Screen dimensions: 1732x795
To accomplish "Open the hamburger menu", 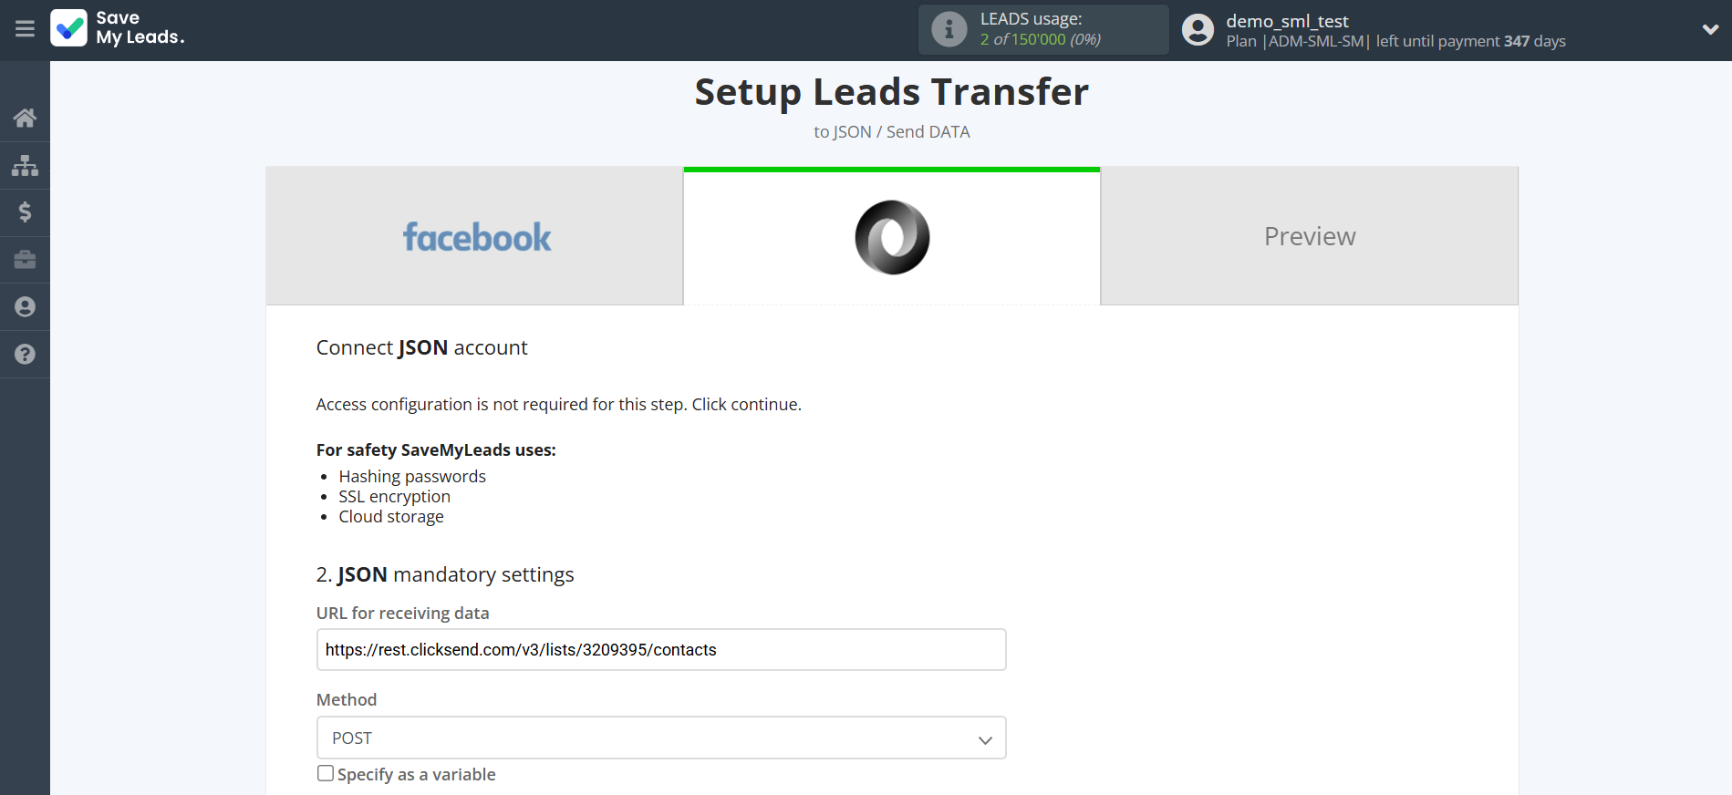I will (x=25, y=29).
